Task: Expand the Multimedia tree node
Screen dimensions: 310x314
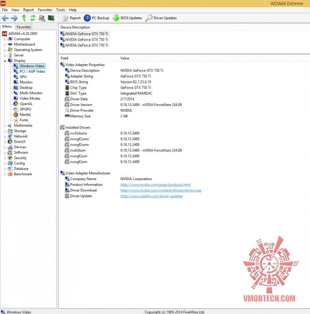Action: tap(5, 126)
